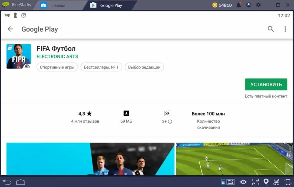
Task: Open the football pitch gameplay screenshot
Action: tap(234, 159)
